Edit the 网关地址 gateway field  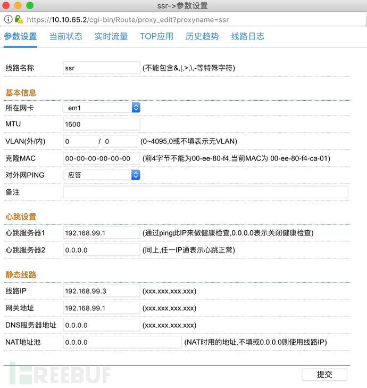102,308
